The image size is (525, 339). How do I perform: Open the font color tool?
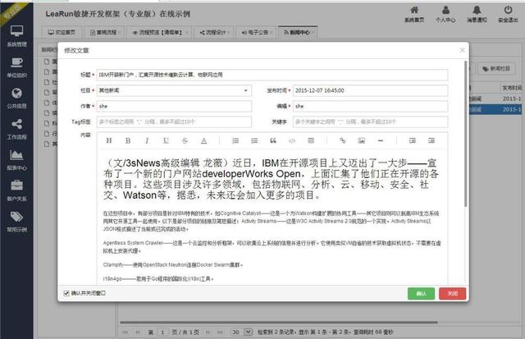pos(204,140)
